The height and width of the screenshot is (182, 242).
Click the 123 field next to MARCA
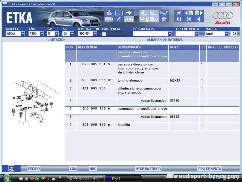pos(234,34)
